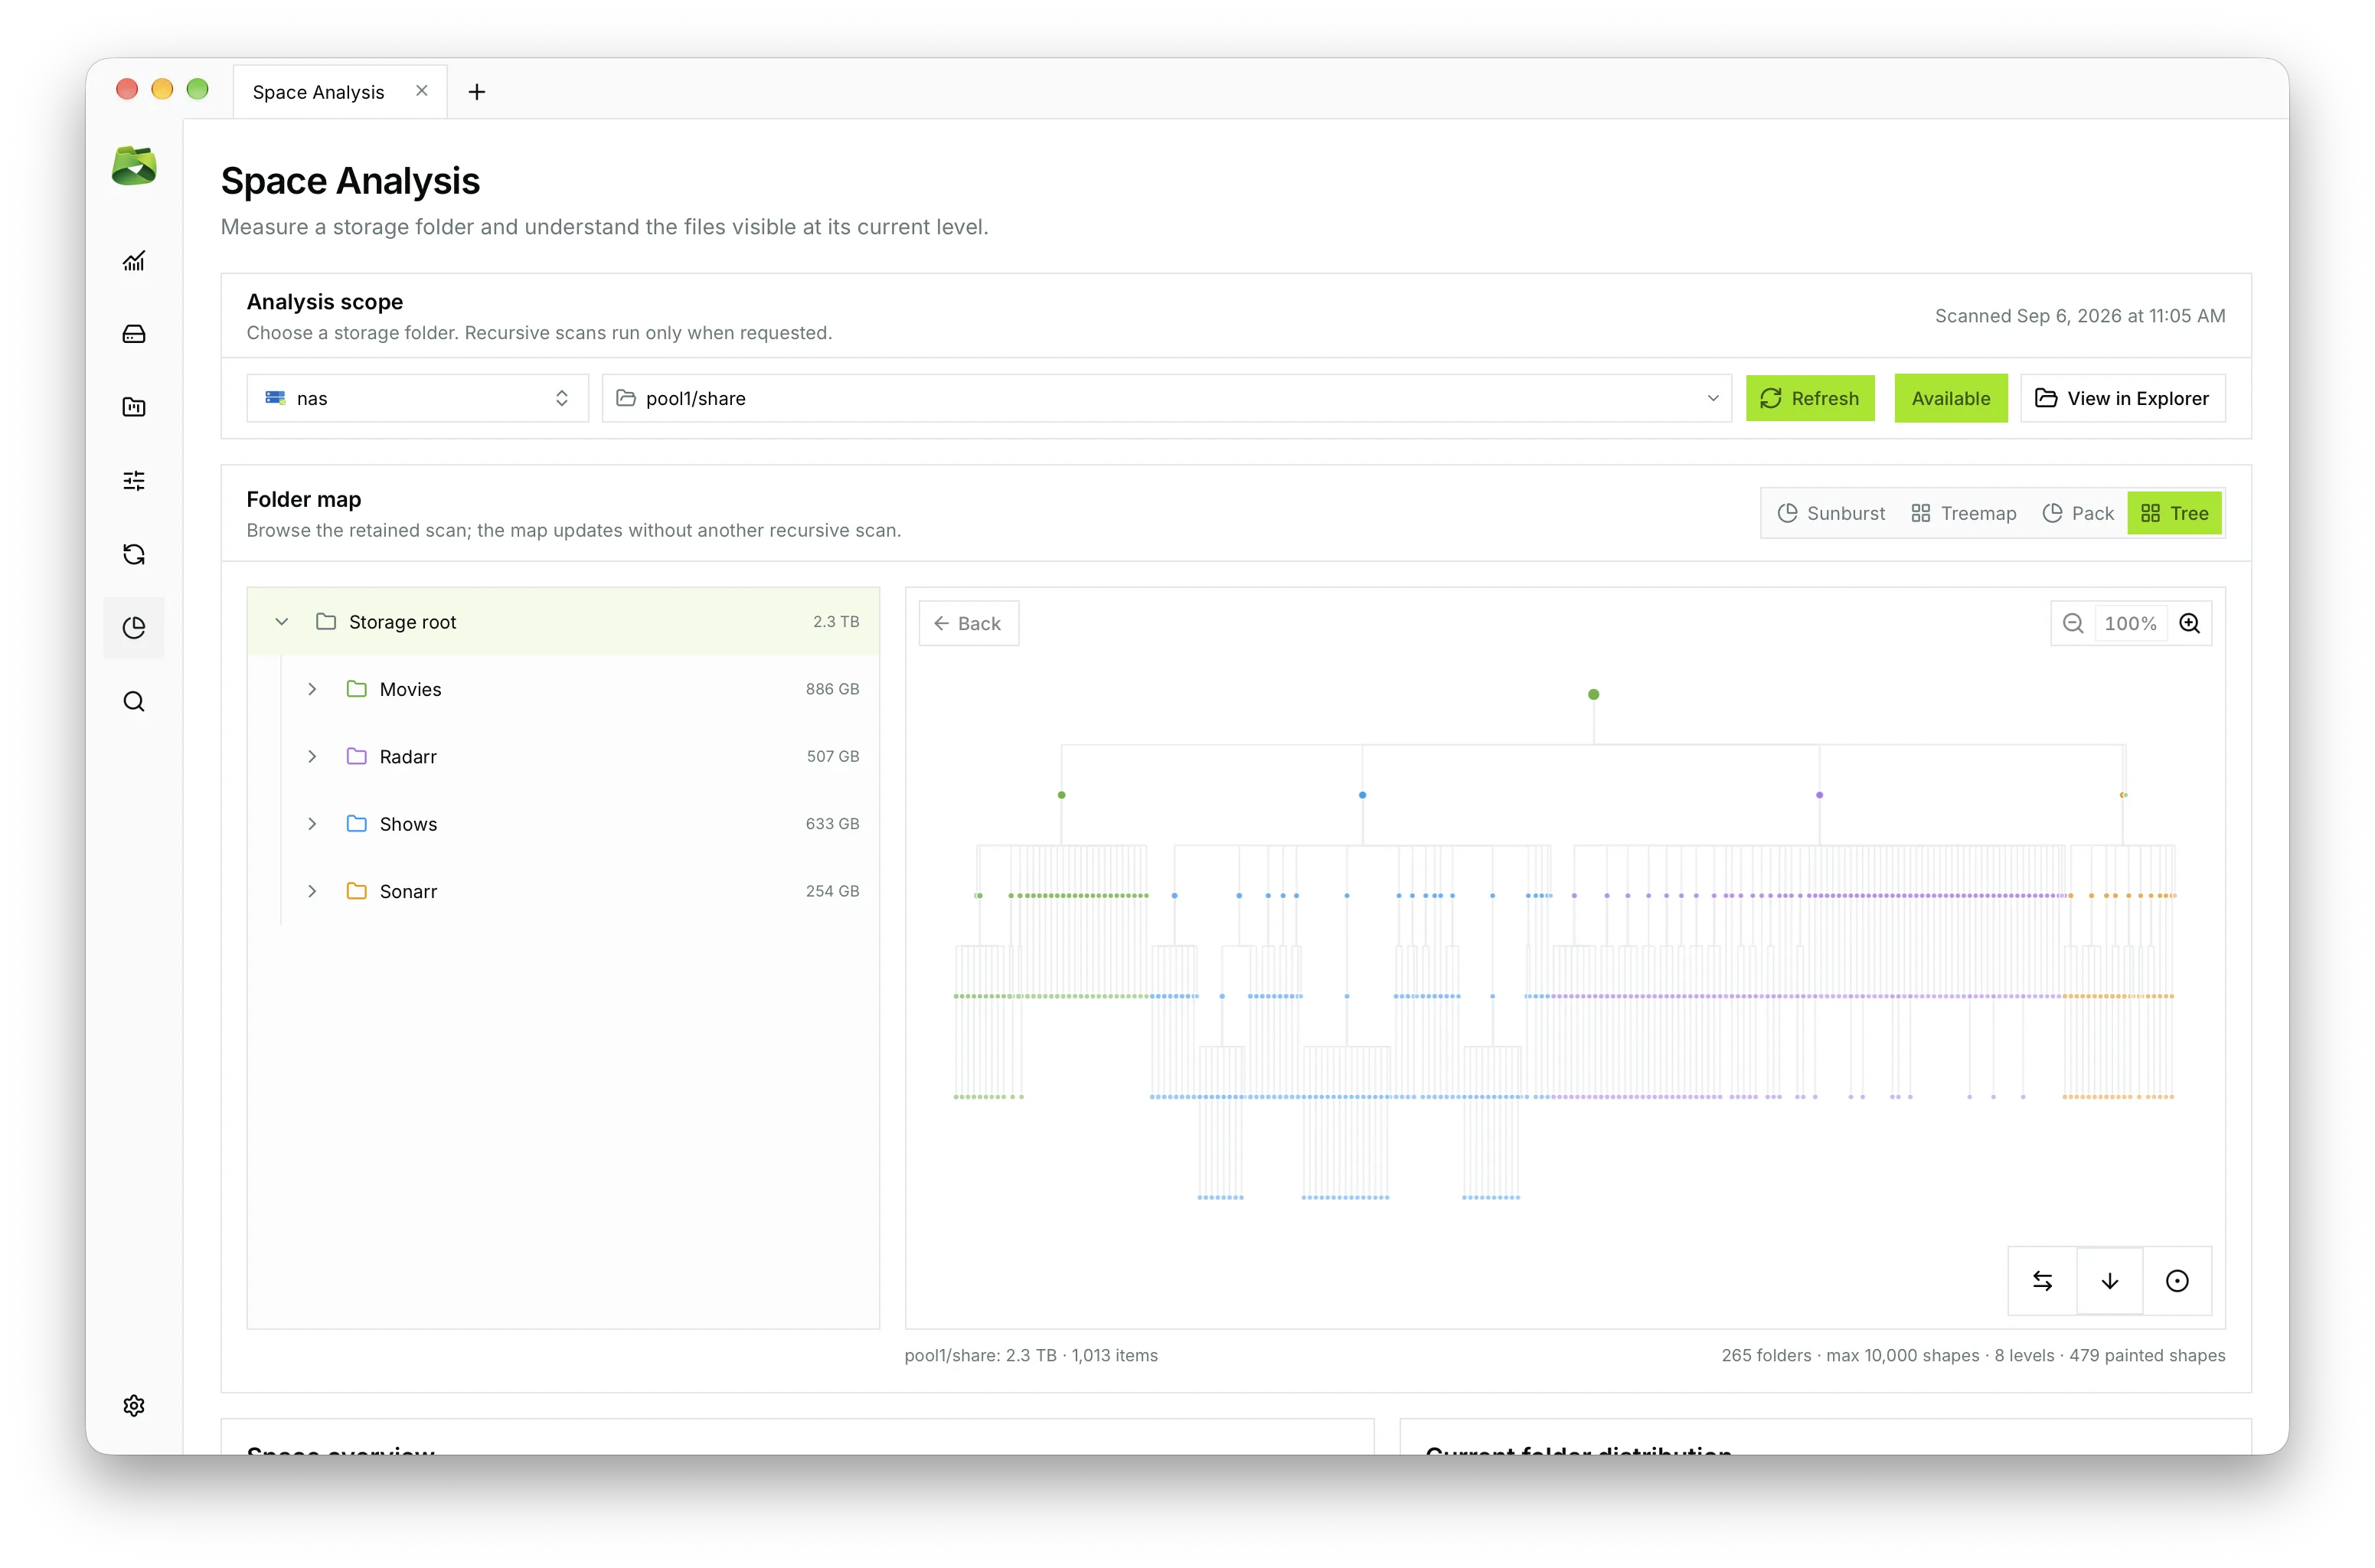This screenshot has height=1568, width=2375.
Task: Expand the Shows folder
Action: [x=312, y=823]
